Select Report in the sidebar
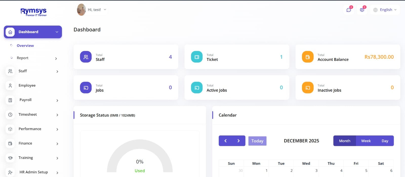 (x=23, y=58)
